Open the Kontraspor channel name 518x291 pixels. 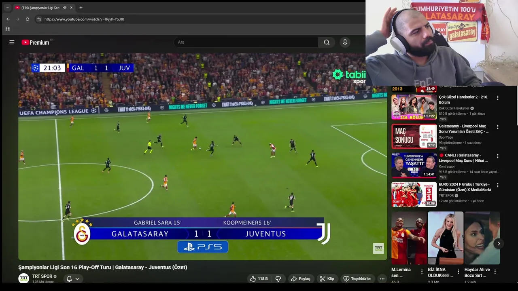click(447, 167)
